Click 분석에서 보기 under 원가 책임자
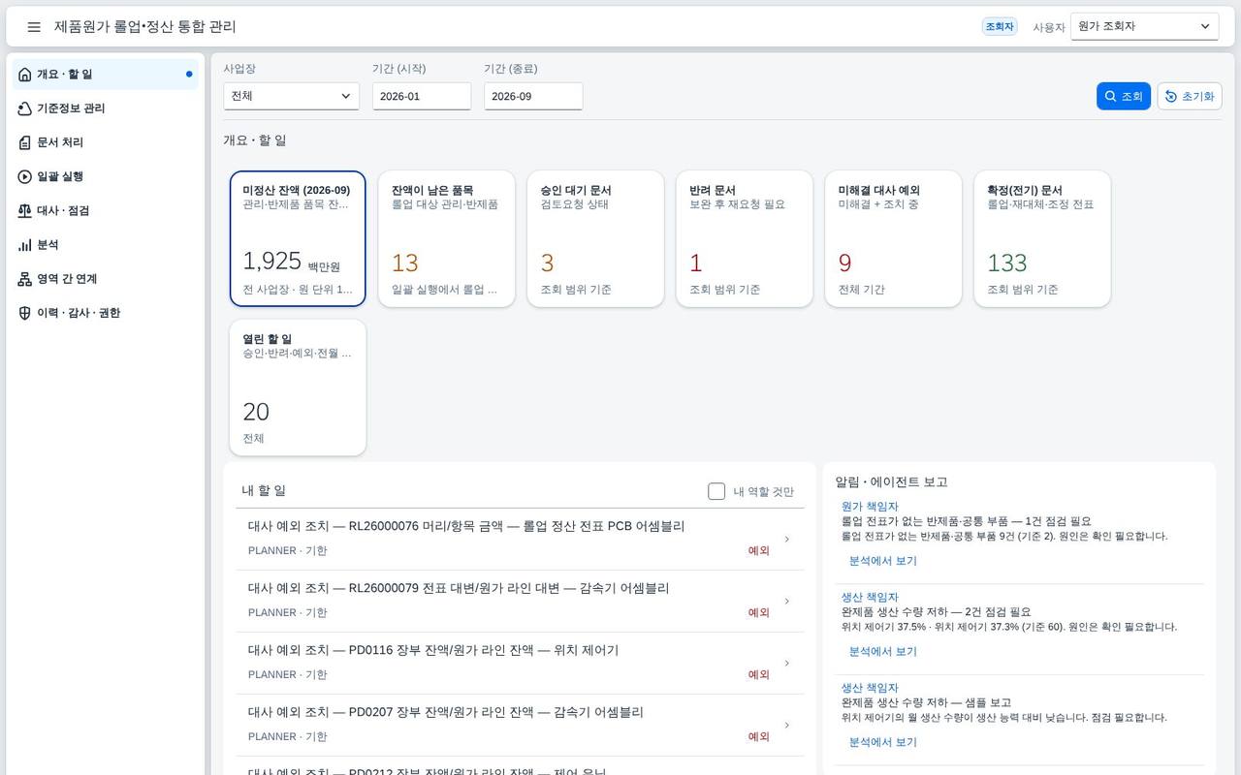Viewport: 1241px width, 775px height. 882,561
